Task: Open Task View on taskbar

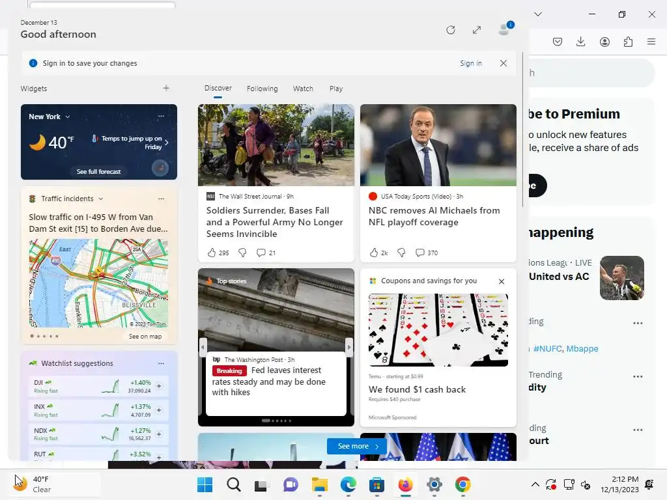Action: click(261, 484)
